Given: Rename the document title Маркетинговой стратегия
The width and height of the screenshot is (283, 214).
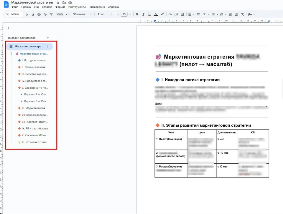Looking at the screenshot, I should coord(32,3).
